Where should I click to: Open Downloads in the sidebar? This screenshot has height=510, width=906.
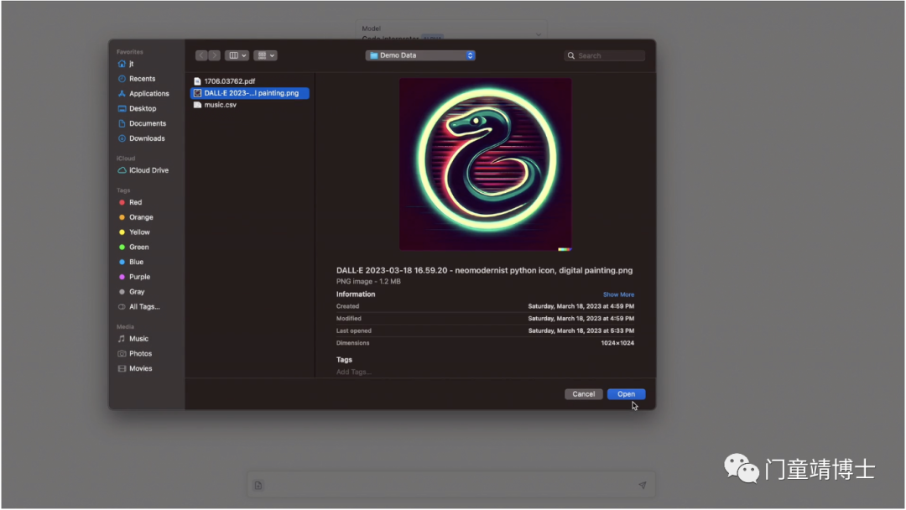147,138
